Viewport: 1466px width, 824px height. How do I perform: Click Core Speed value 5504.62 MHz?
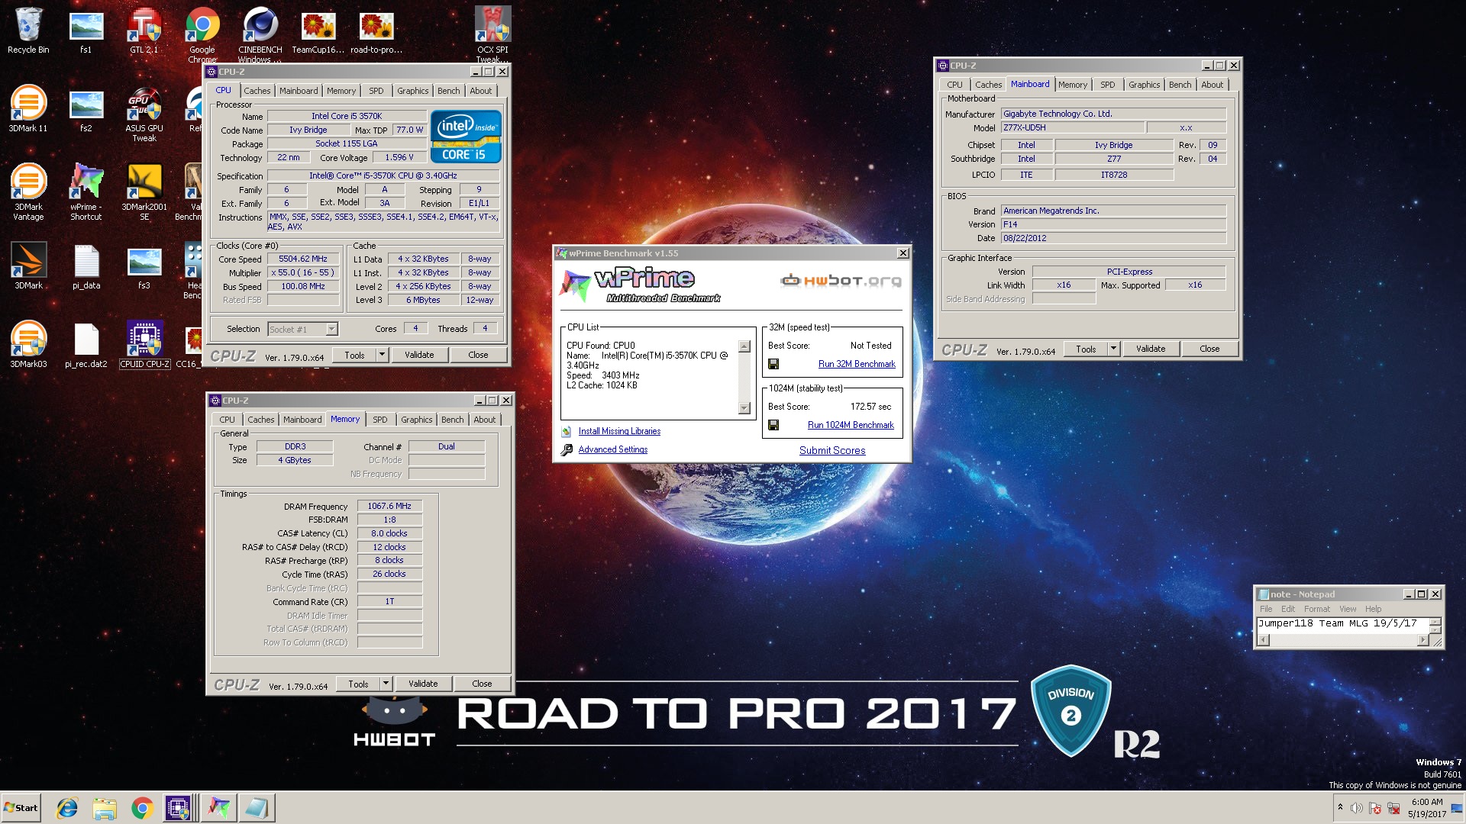point(303,259)
